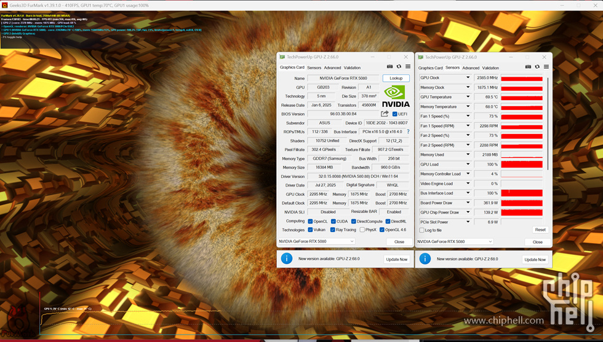Open the Memory Used sensor dropdown arrow
The image size is (603, 342).
[x=468, y=155]
